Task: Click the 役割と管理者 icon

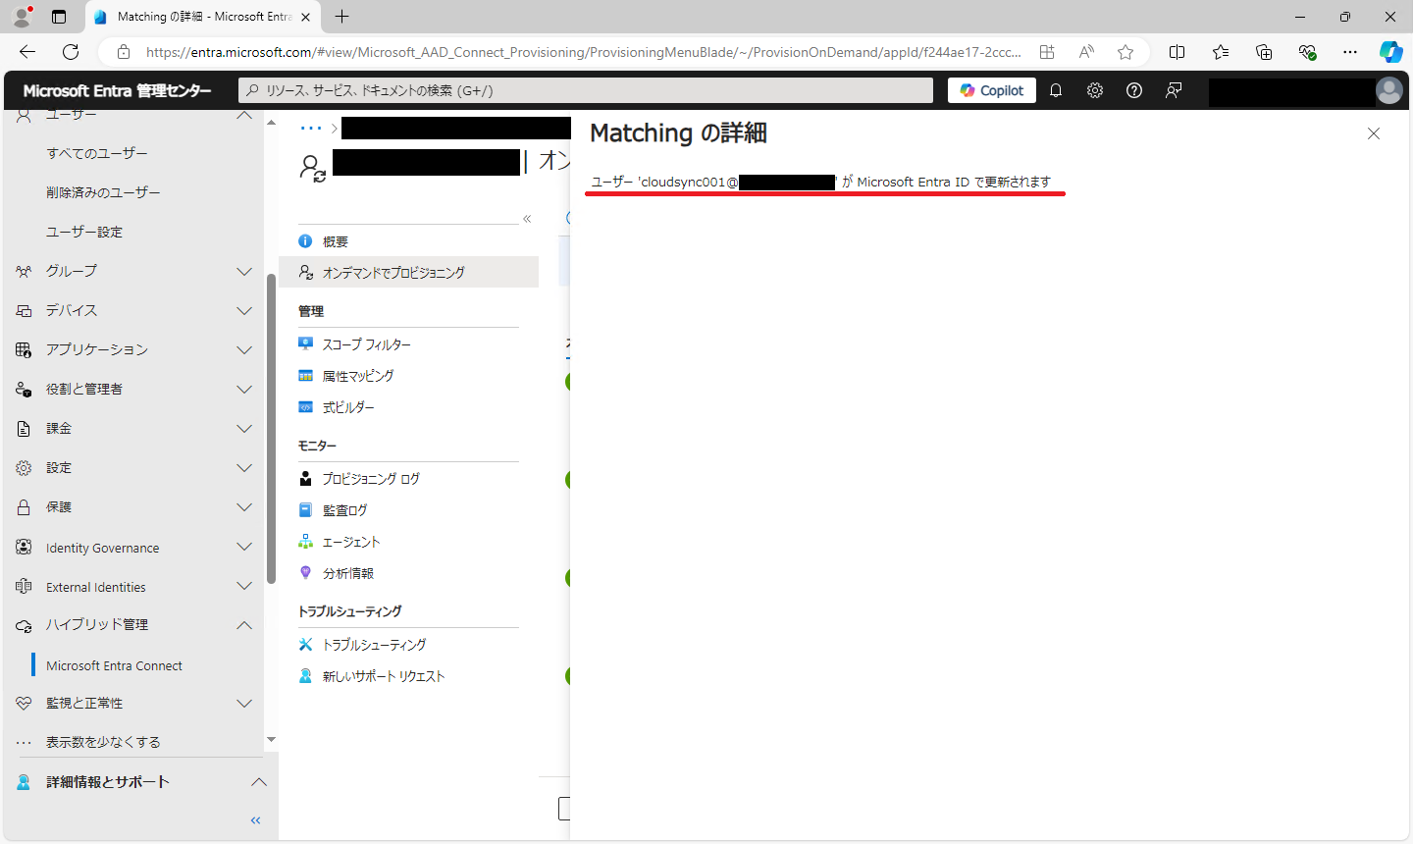Action: click(x=24, y=389)
